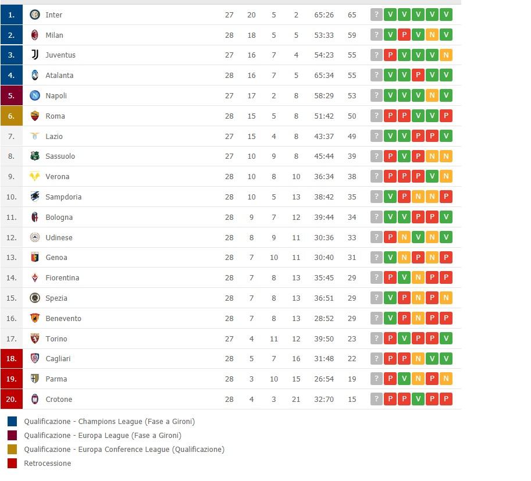Click the Fiorentina club crest icon

34,278
